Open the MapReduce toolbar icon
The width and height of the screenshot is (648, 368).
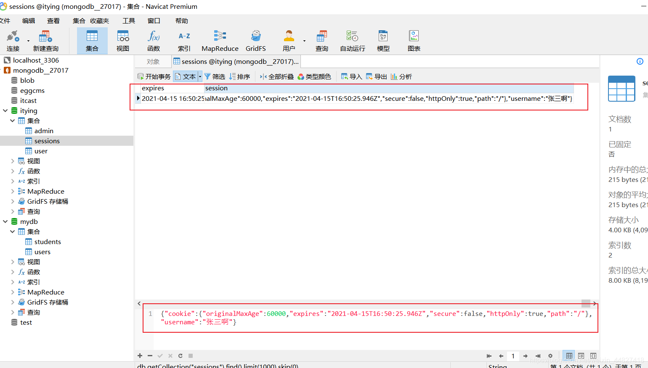coord(220,41)
